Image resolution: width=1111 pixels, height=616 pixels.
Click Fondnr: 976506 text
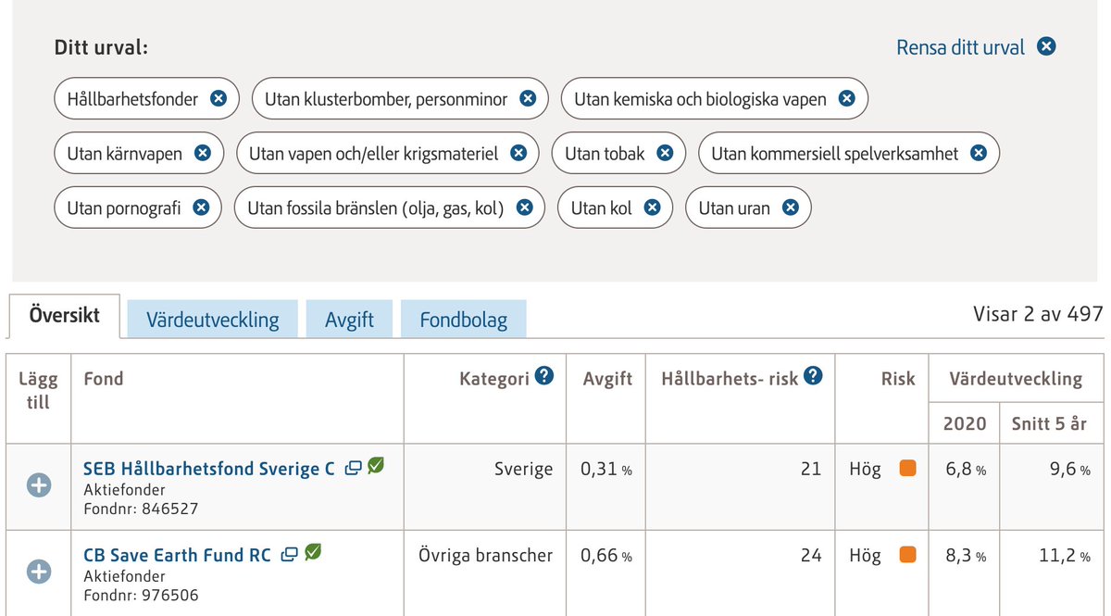[141, 595]
